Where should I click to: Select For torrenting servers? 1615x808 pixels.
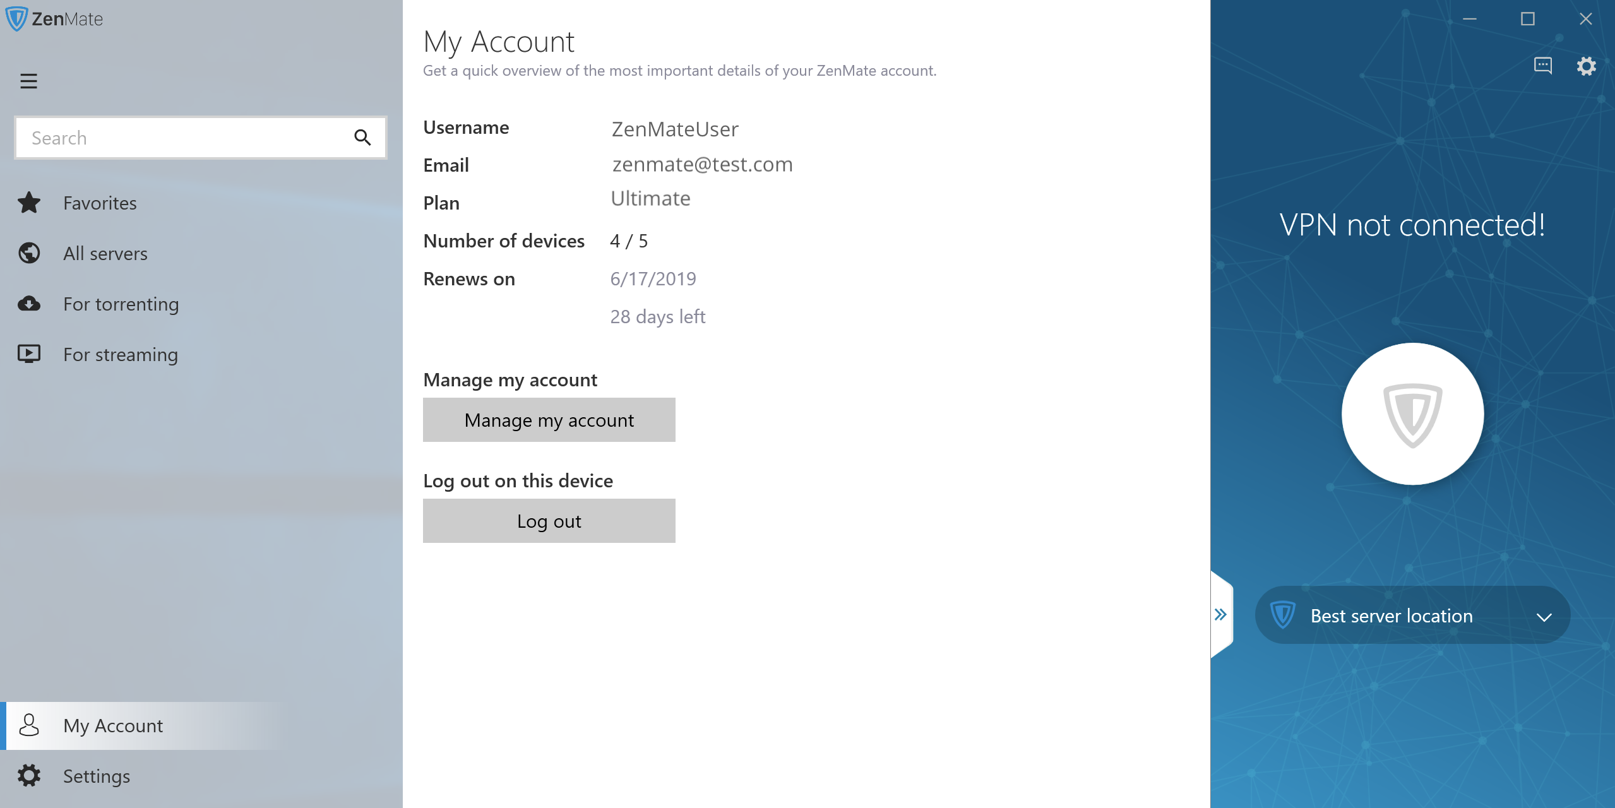pos(201,304)
